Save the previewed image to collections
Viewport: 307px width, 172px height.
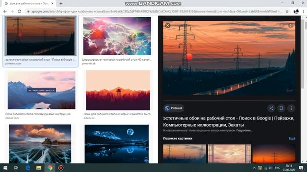pos(281,108)
